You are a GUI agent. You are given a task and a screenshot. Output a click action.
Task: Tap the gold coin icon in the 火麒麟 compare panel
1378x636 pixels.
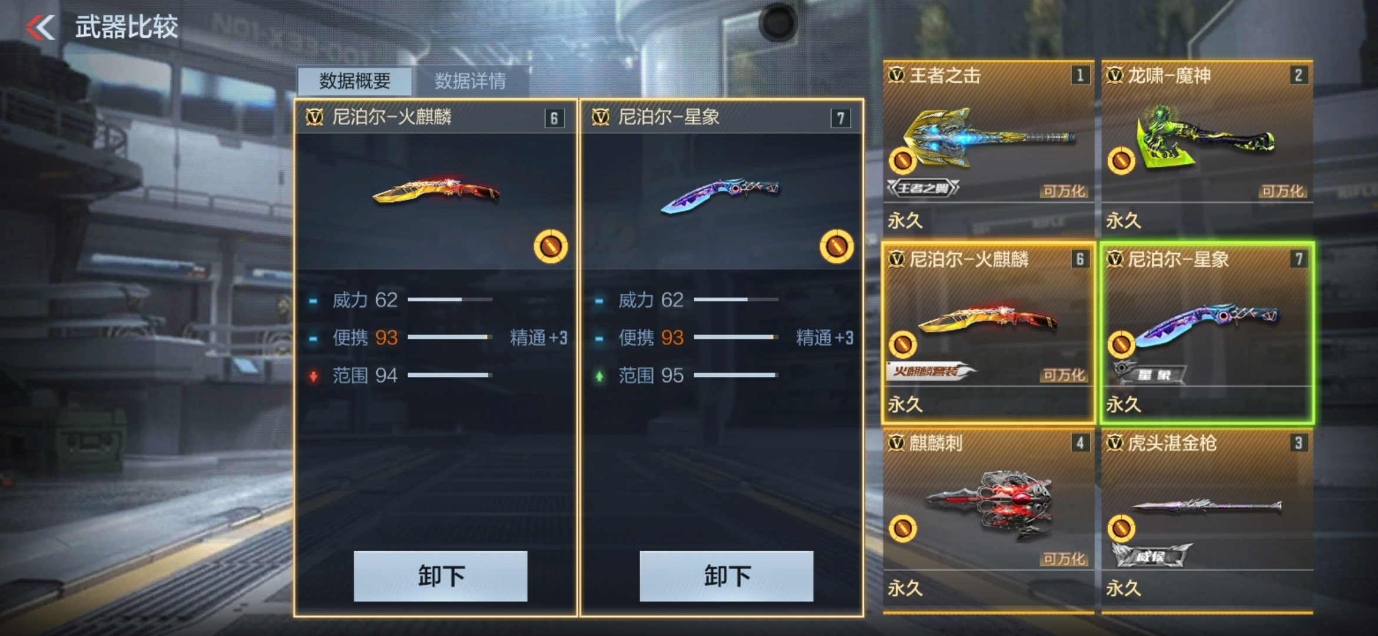pos(551,246)
